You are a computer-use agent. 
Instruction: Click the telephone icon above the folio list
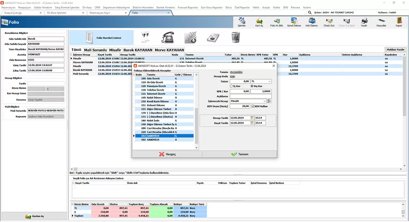tap(168, 37)
